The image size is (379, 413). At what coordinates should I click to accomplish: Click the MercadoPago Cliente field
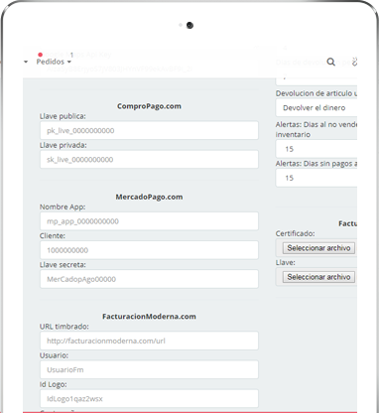point(149,250)
